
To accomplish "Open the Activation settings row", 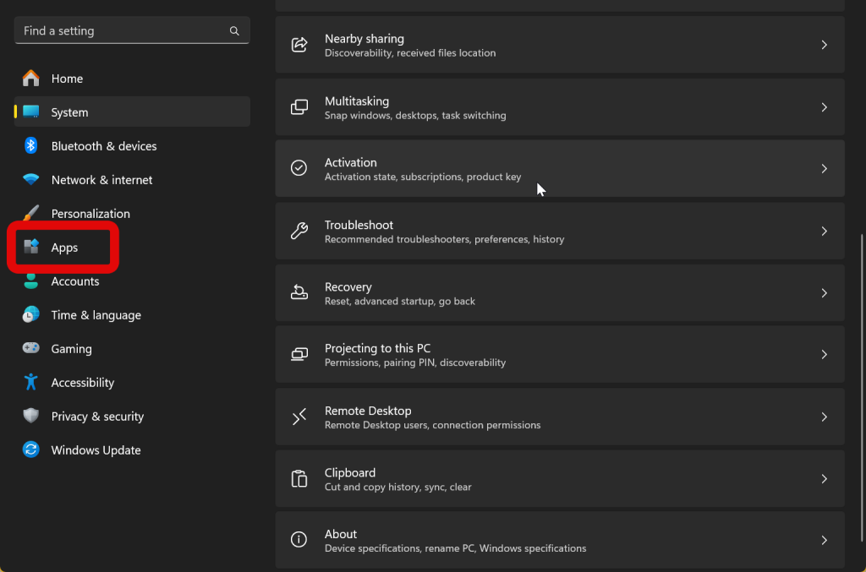I will tap(558, 169).
